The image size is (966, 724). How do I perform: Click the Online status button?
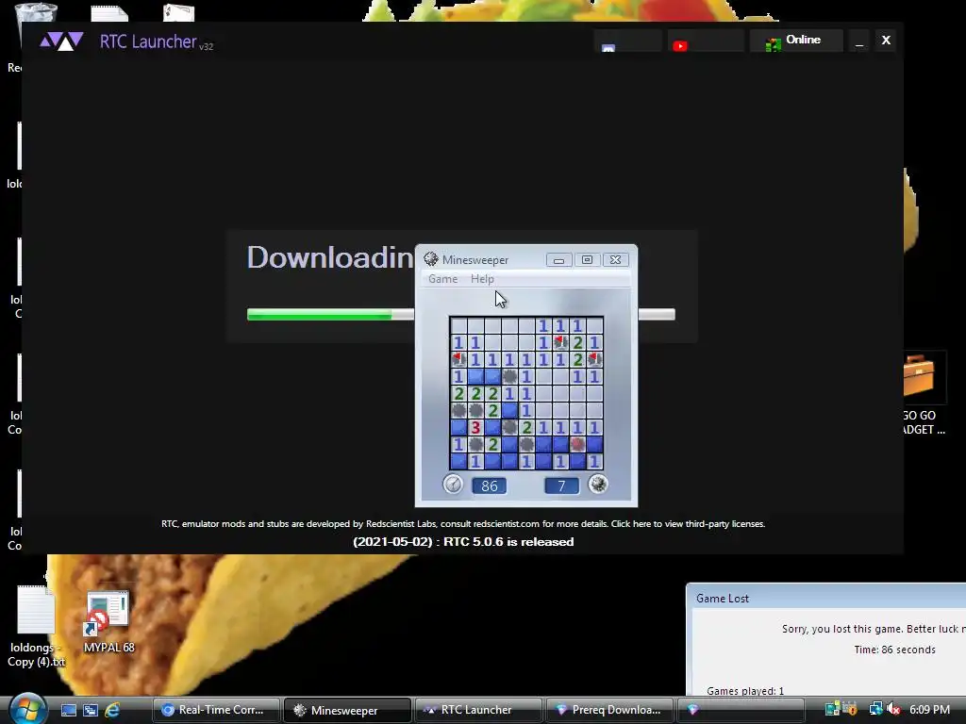(x=796, y=41)
